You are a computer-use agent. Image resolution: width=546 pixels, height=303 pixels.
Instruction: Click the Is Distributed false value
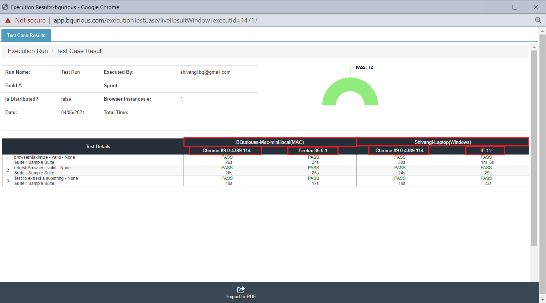(66, 99)
